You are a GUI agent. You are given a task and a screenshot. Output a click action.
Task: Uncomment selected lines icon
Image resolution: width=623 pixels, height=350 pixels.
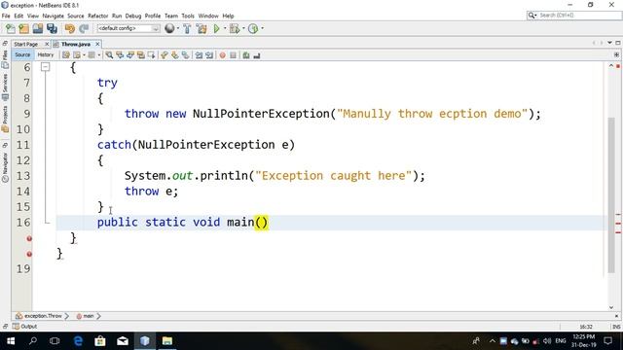pyautogui.click(x=257, y=55)
